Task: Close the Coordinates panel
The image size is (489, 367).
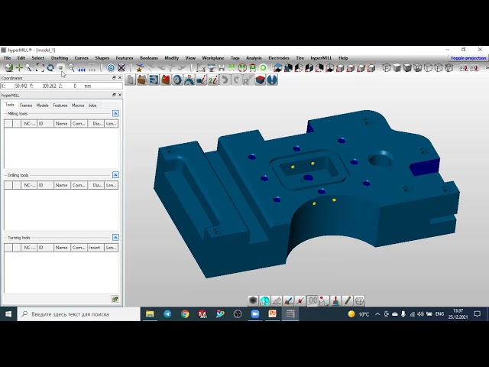Action: (120, 78)
